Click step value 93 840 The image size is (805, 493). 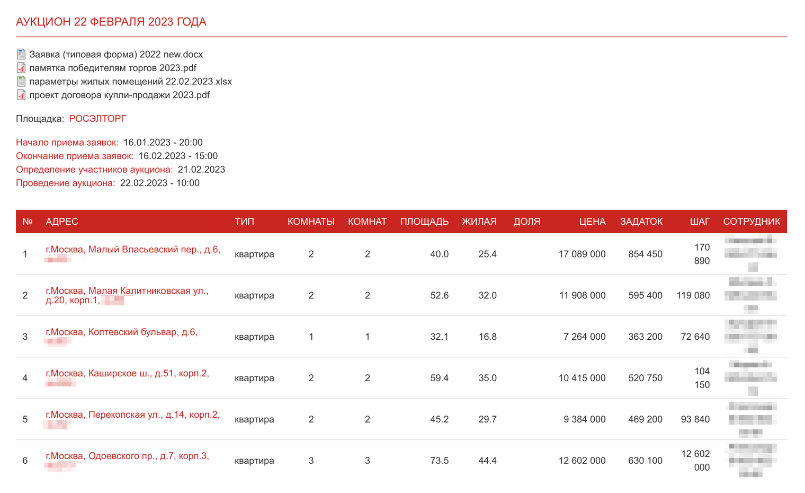(x=695, y=419)
